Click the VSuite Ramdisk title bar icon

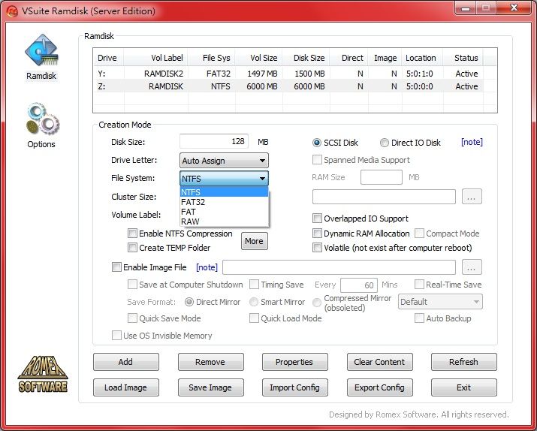coord(12,11)
